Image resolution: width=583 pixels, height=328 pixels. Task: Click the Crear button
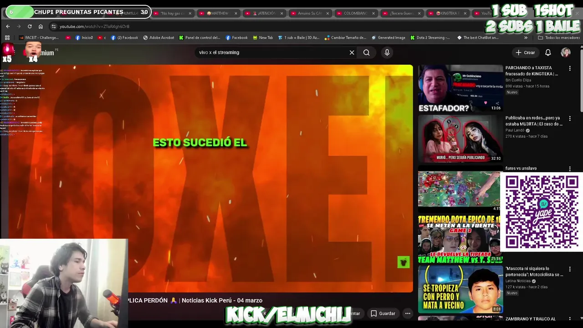(x=525, y=52)
